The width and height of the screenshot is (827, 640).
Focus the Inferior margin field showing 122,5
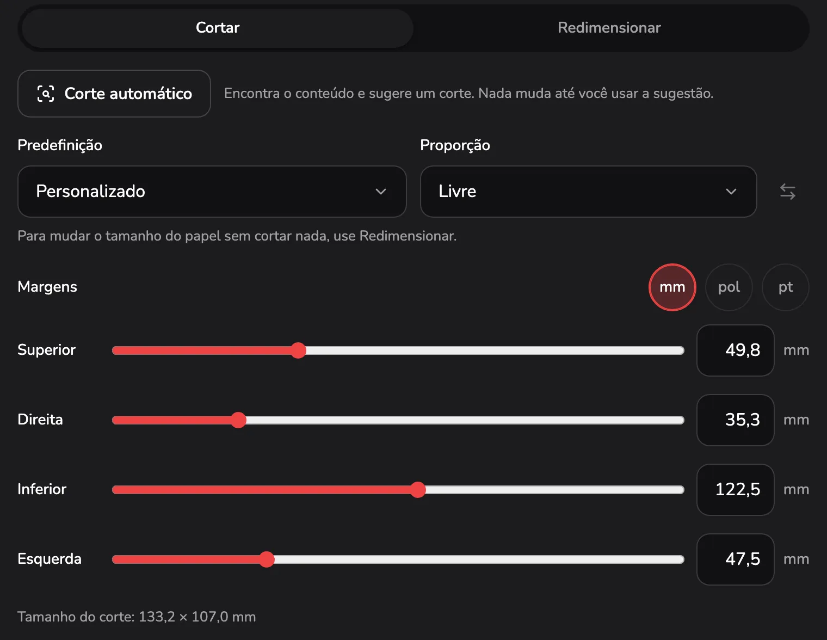click(736, 490)
